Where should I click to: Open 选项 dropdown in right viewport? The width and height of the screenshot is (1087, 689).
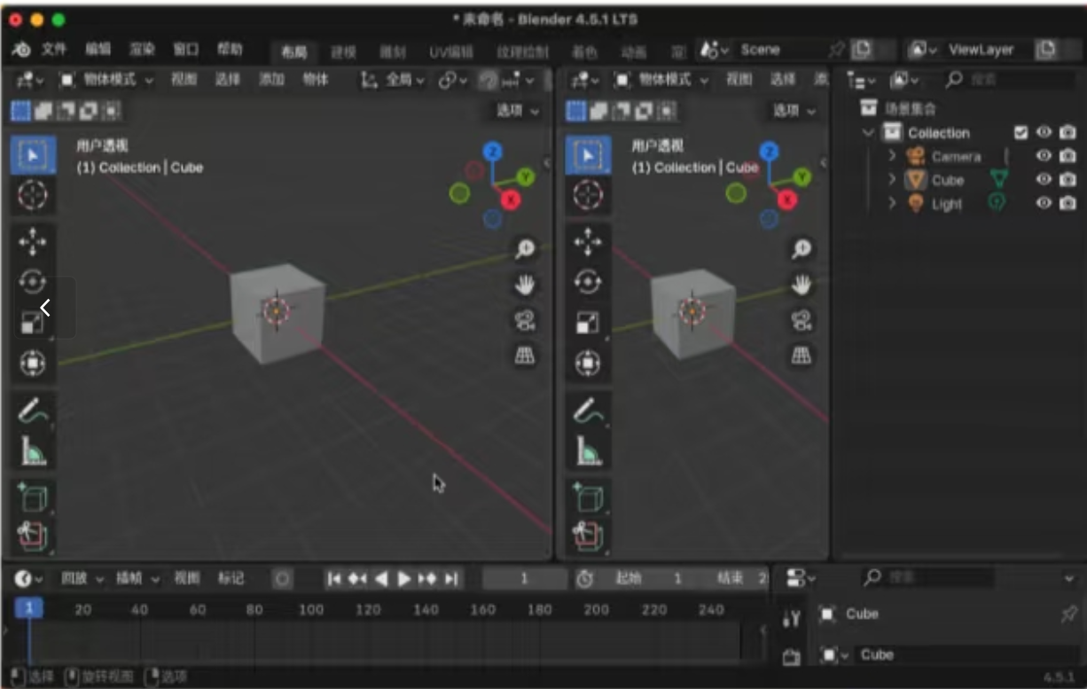(x=793, y=111)
